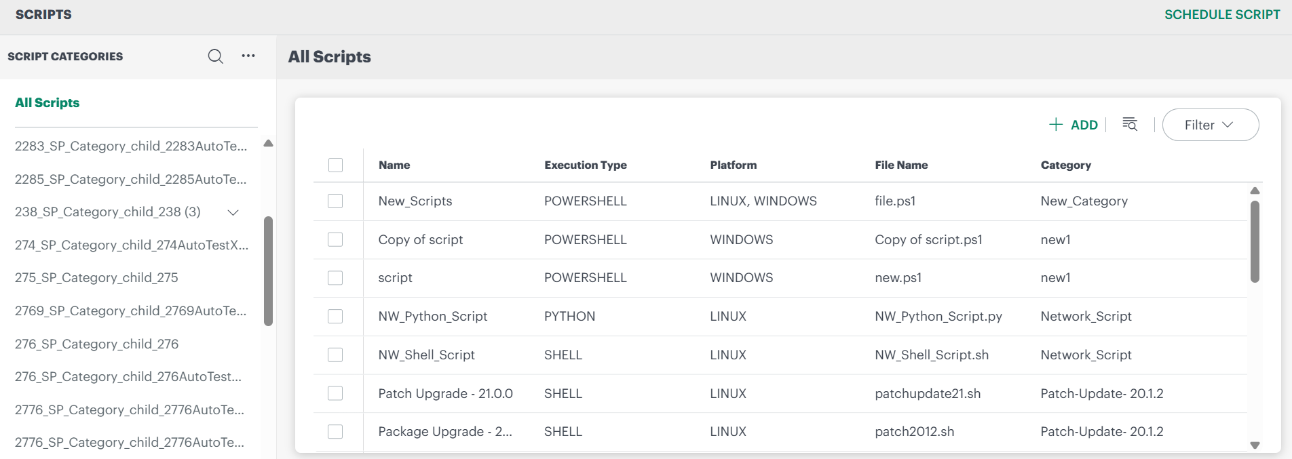Sort by the Platform column header

[734, 165]
